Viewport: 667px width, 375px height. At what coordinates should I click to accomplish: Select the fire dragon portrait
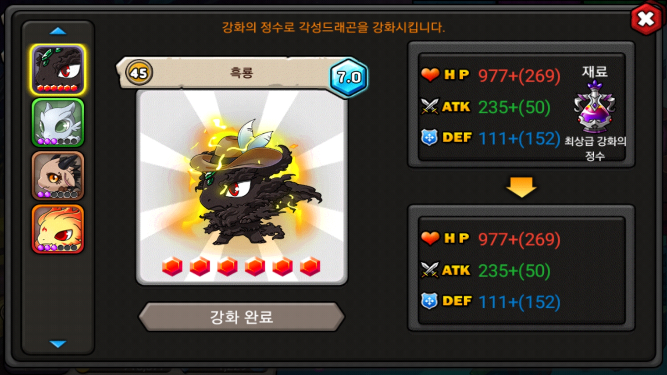pos(58,229)
